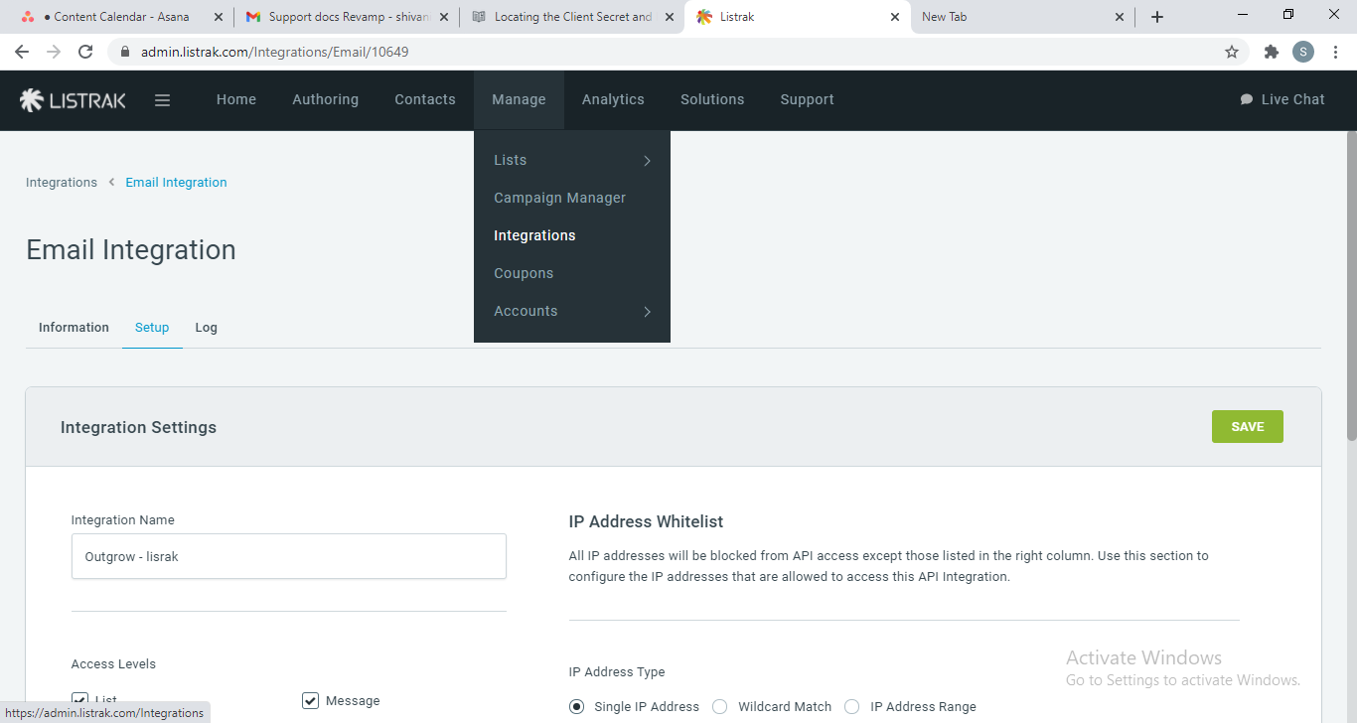This screenshot has width=1357, height=723.
Task: Click the Email Integration breadcrumb
Action: [x=176, y=183]
